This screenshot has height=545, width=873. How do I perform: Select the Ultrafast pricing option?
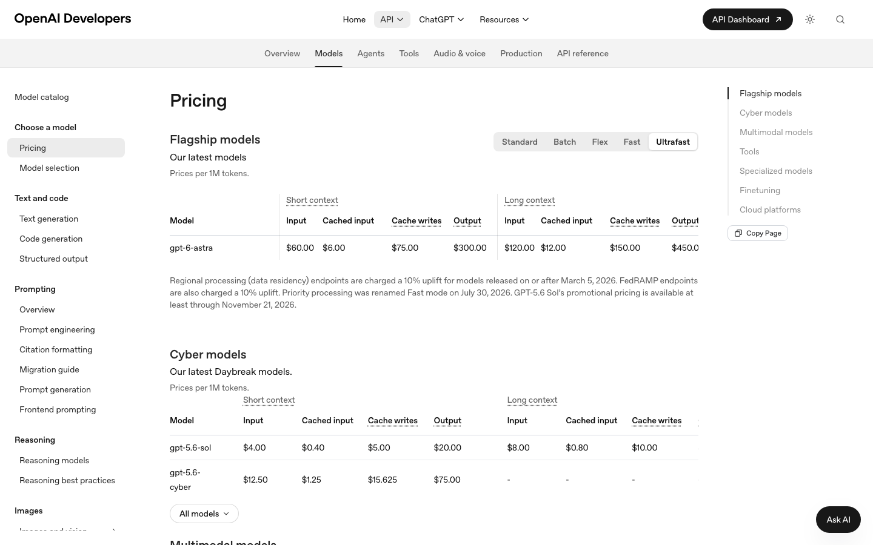673,142
